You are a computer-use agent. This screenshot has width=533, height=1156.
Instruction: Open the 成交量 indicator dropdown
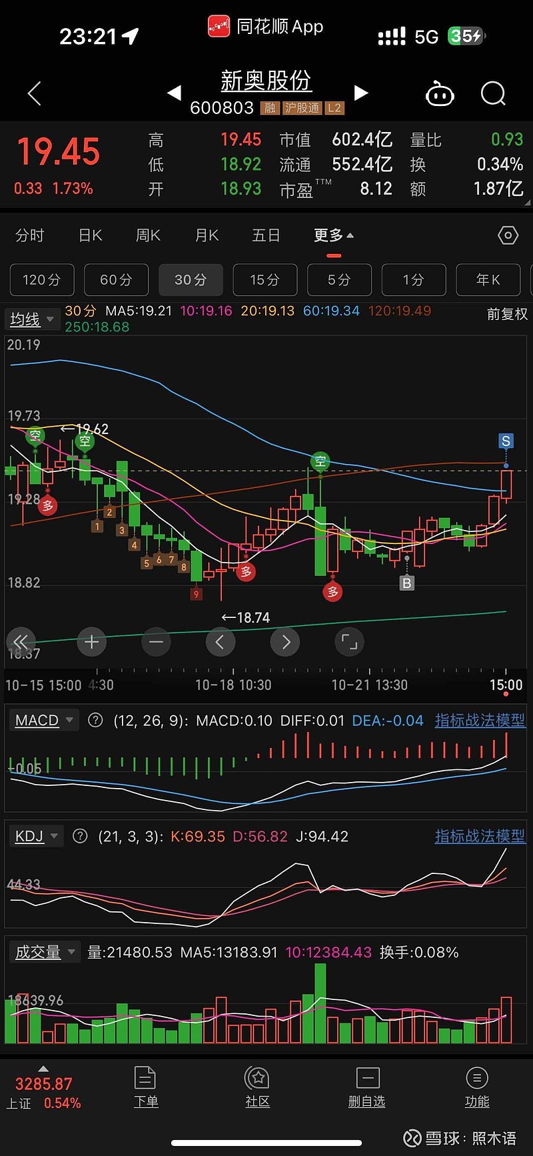pos(45,952)
